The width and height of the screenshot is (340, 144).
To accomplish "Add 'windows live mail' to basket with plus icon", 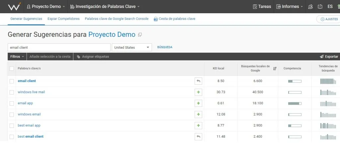I will point(198,92).
